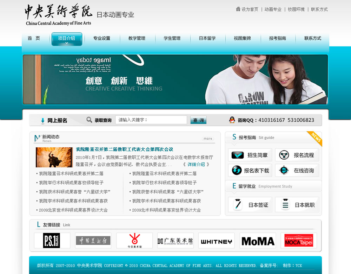Click the 报名表下载 icon
351x274 pixels.
tap(237, 171)
